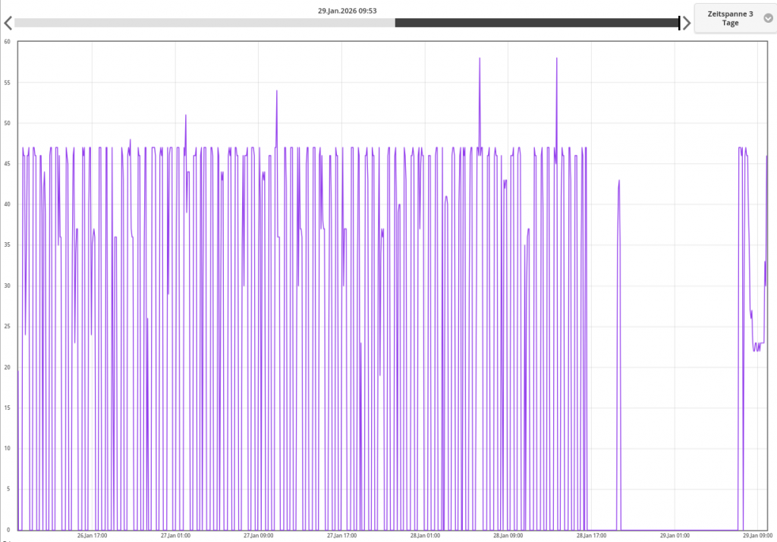Click the black end marker on the timeline bar
This screenshot has width=777, height=542.
pyautogui.click(x=679, y=23)
